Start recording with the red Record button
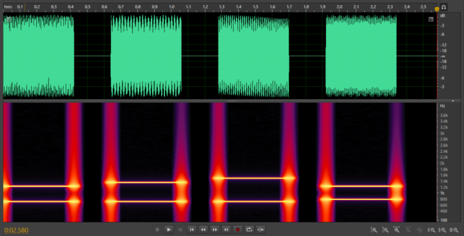This screenshot has height=236, width=464. [x=238, y=230]
